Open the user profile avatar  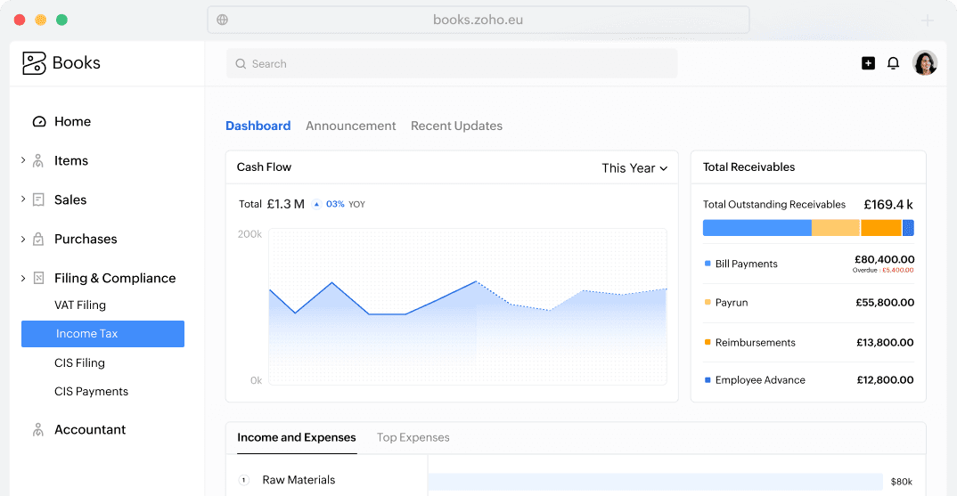925,63
